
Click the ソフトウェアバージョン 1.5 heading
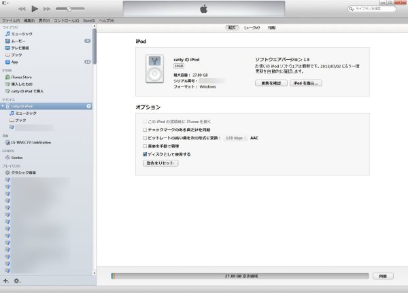point(282,60)
